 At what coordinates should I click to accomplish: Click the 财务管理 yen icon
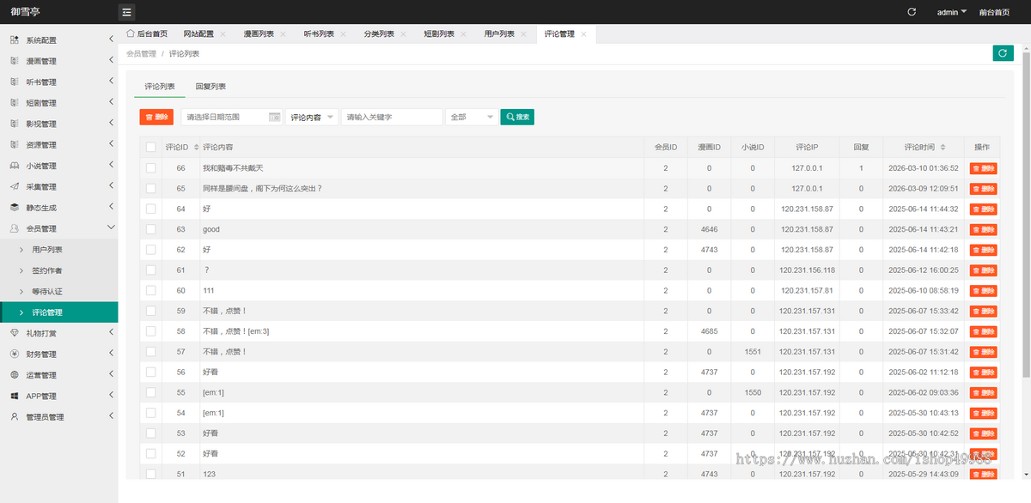[15, 354]
